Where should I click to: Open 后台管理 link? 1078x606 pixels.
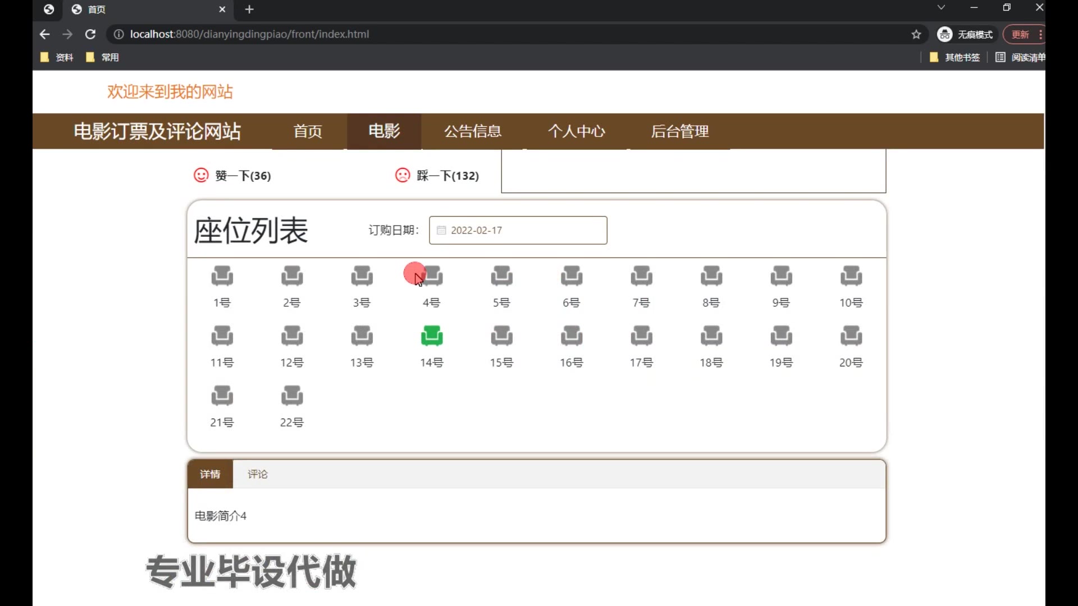pos(680,131)
